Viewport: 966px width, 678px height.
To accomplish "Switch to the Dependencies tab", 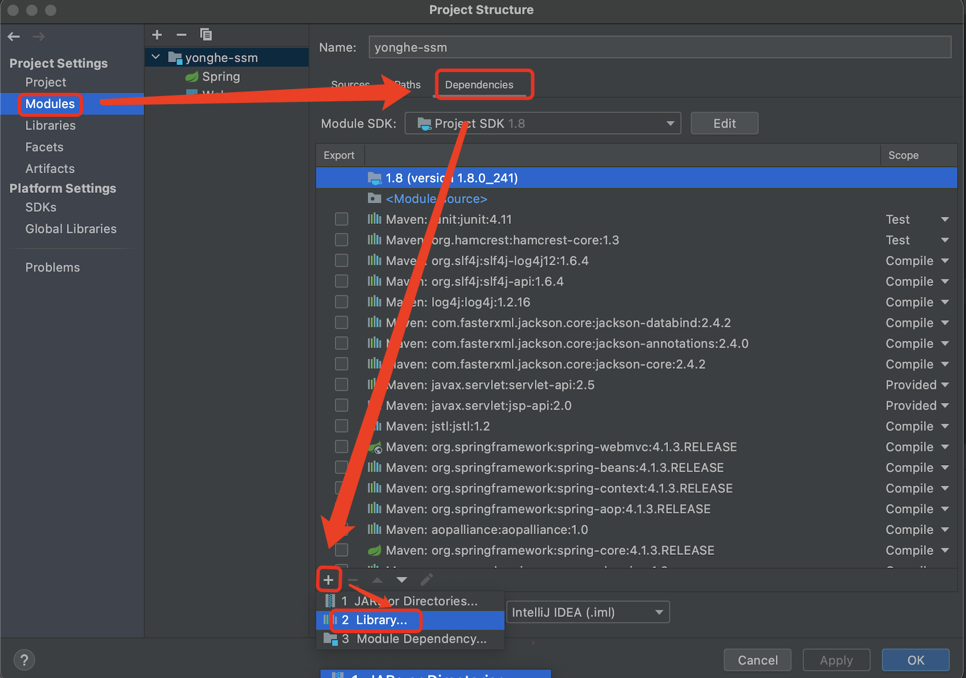I will coord(479,85).
